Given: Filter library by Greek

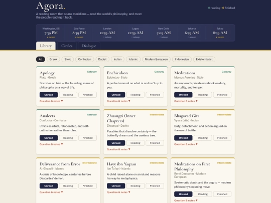Looking at the screenshot, I should click(x=53, y=59).
